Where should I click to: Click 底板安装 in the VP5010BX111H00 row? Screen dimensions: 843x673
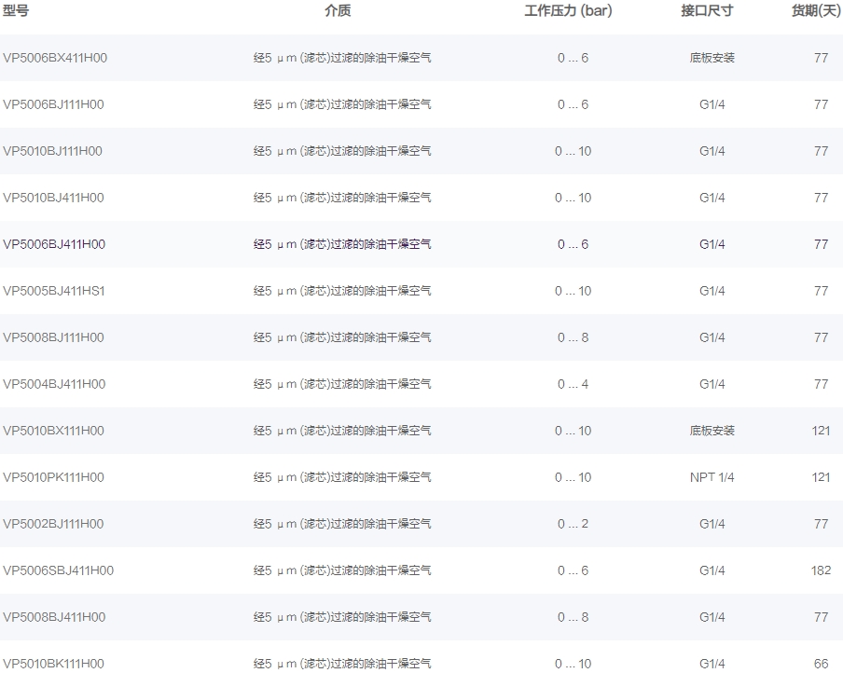click(712, 431)
